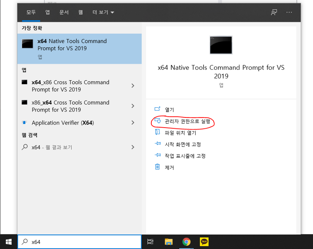The image size is (313, 249).
Task: Click the x64_x86 Cross Tools console icon
Action: pyautogui.click(x=24, y=82)
